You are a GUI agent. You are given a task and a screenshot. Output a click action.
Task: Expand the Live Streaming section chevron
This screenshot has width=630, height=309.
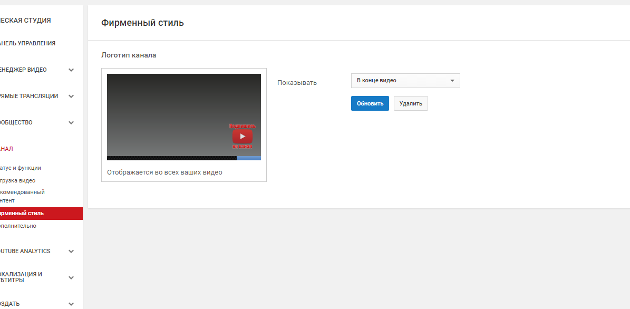[71, 96]
